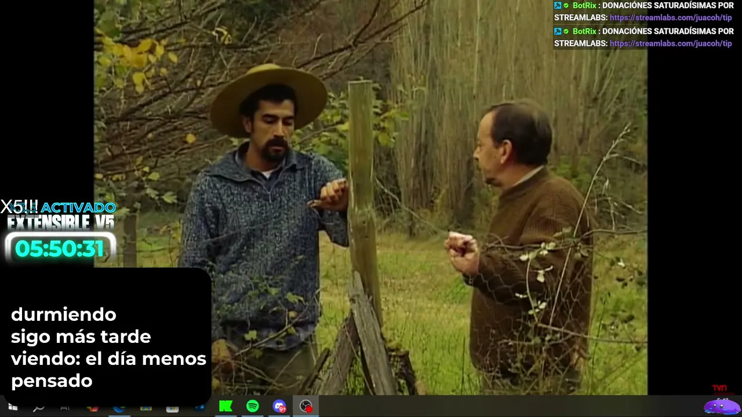Click the moderator badge on the lower BotRix message
Image resolution: width=742 pixels, height=417 pixels.
pos(558,31)
